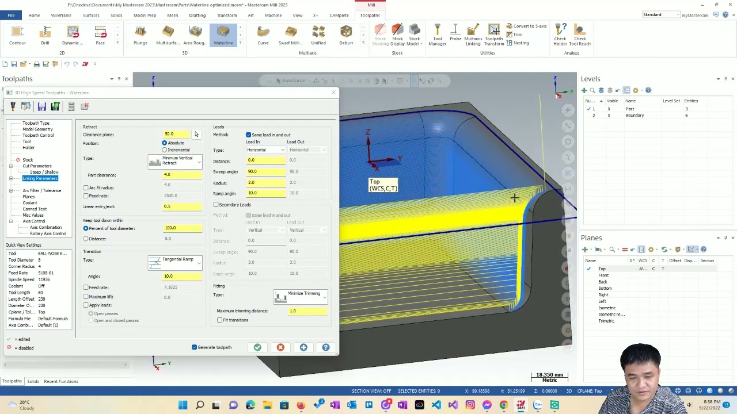
Task: Select the Absolute position radio button
Action: [x=165, y=143]
